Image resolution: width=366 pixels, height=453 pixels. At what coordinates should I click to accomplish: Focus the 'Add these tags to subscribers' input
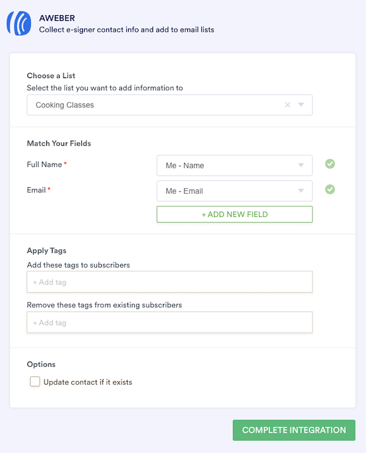tap(170, 282)
